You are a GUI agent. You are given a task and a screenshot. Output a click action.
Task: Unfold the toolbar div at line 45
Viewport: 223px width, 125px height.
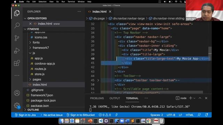pyautogui.click(x=98, y=80)
